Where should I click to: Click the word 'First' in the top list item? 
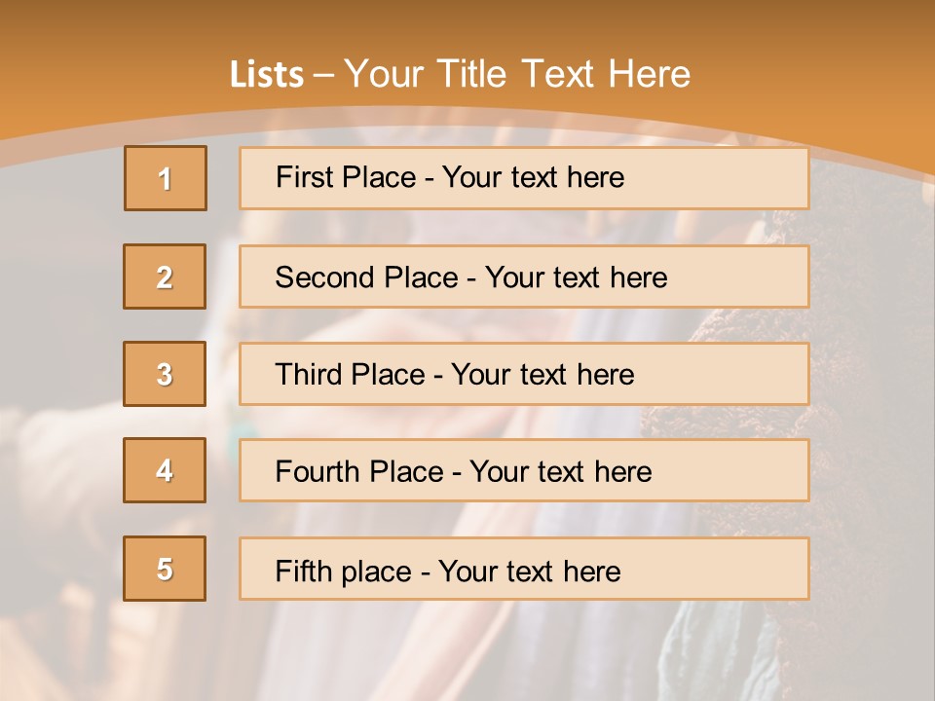tap(303, 177)
